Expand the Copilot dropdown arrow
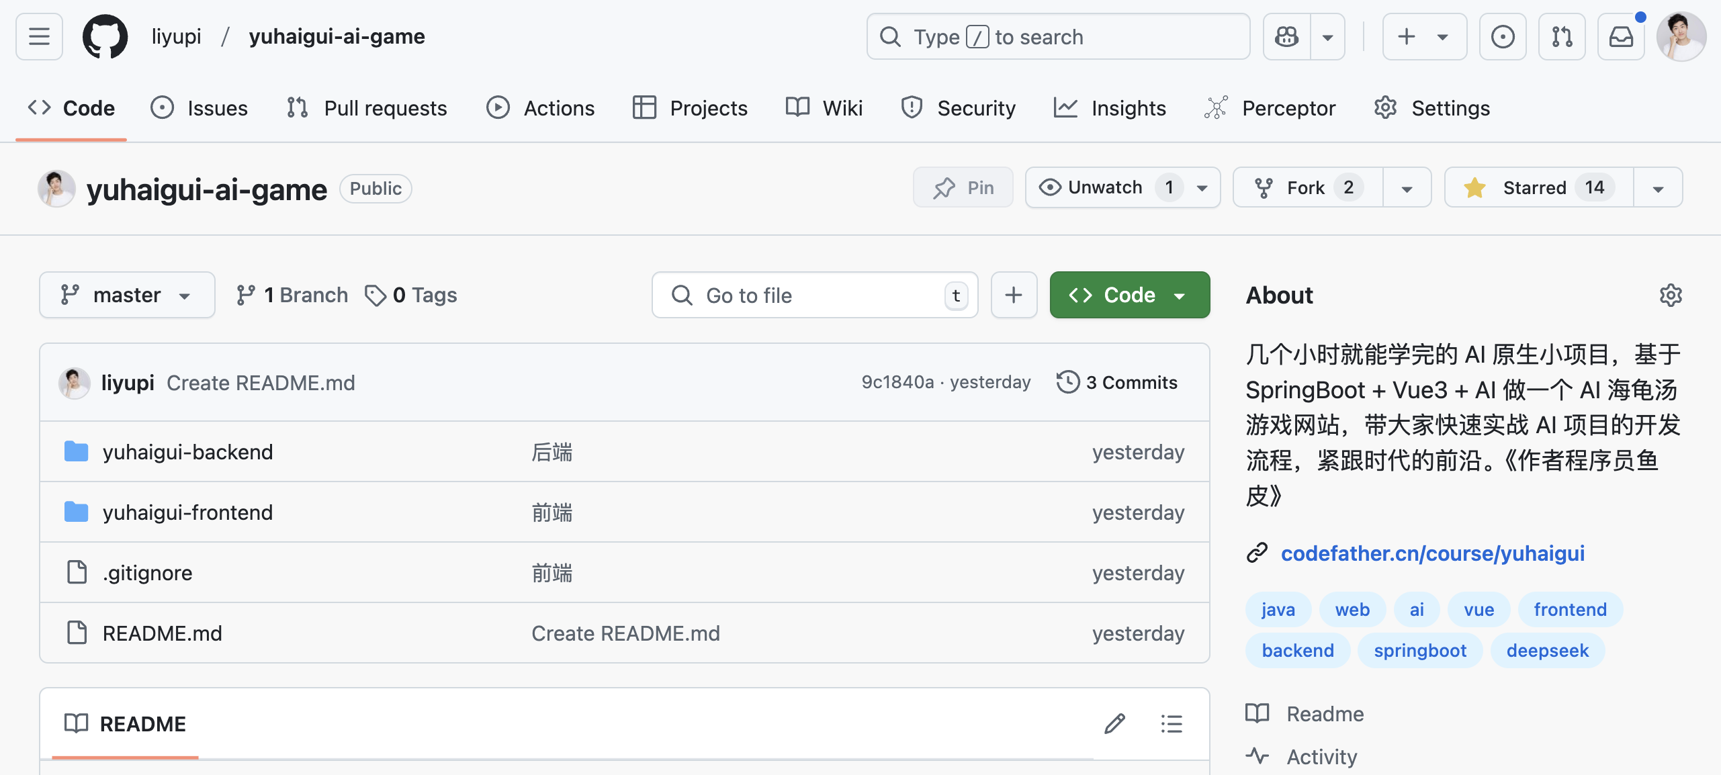The width and height of the screenshot is (1721, 775). [1328, 37]
